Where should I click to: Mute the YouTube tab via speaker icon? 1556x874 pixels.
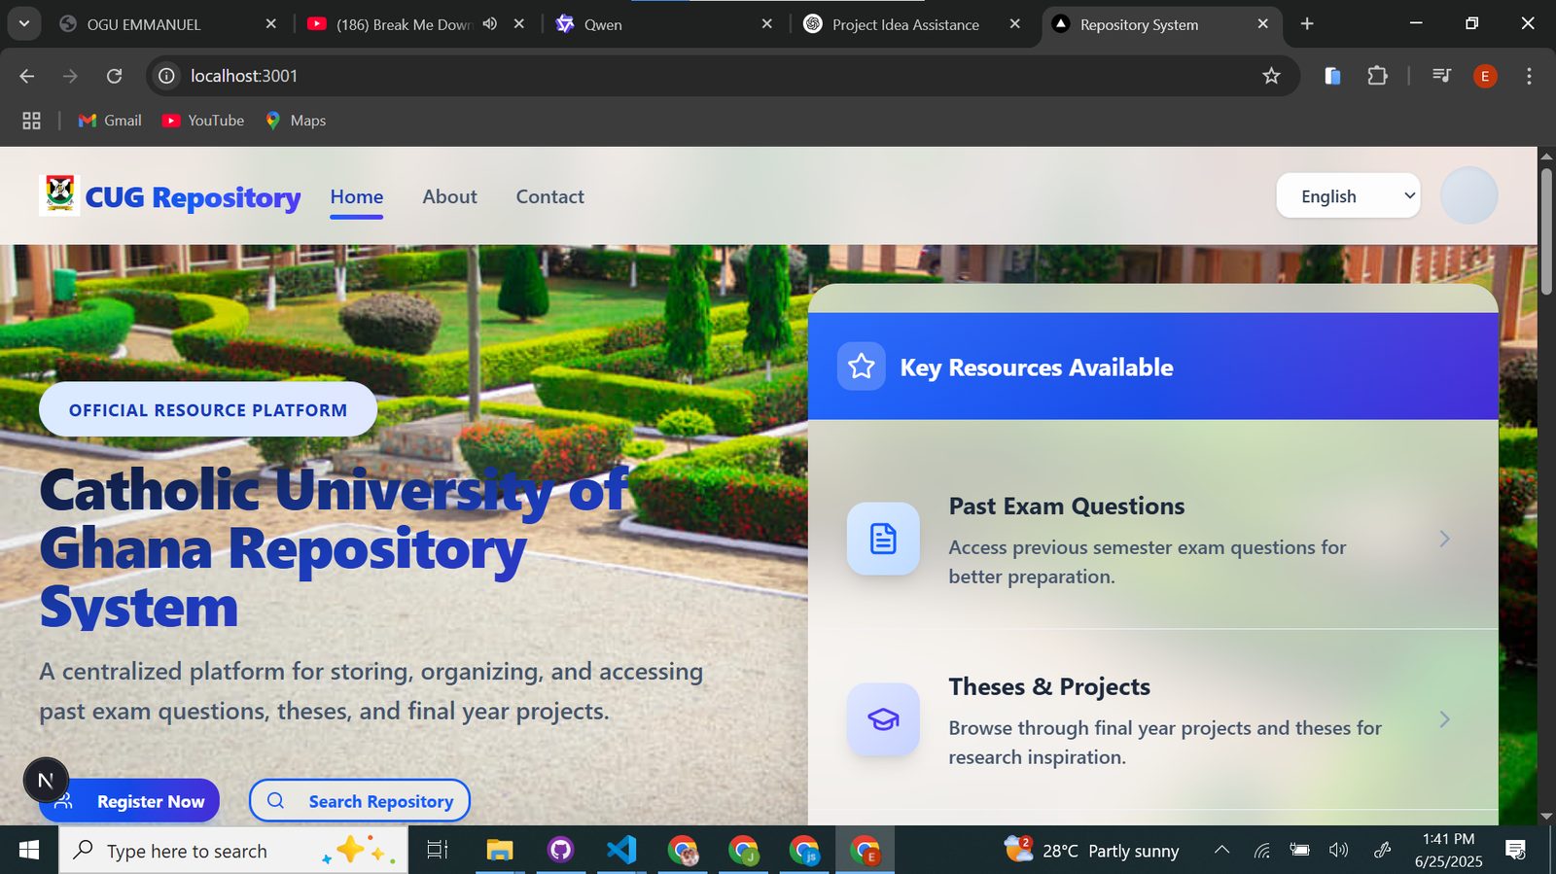pyautogui.click(x=490, y=24)
